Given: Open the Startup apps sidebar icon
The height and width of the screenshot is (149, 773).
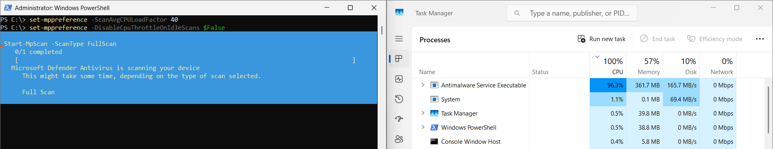Looking at the screenshot, I should pos(399,119).
